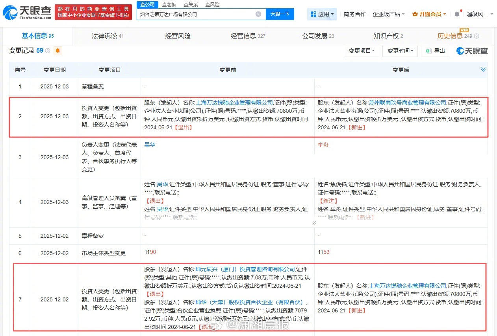This screenshot has height=336, width=497.
Task: Open 牟舟 link in row 3
Action: [x=323, y=145]
